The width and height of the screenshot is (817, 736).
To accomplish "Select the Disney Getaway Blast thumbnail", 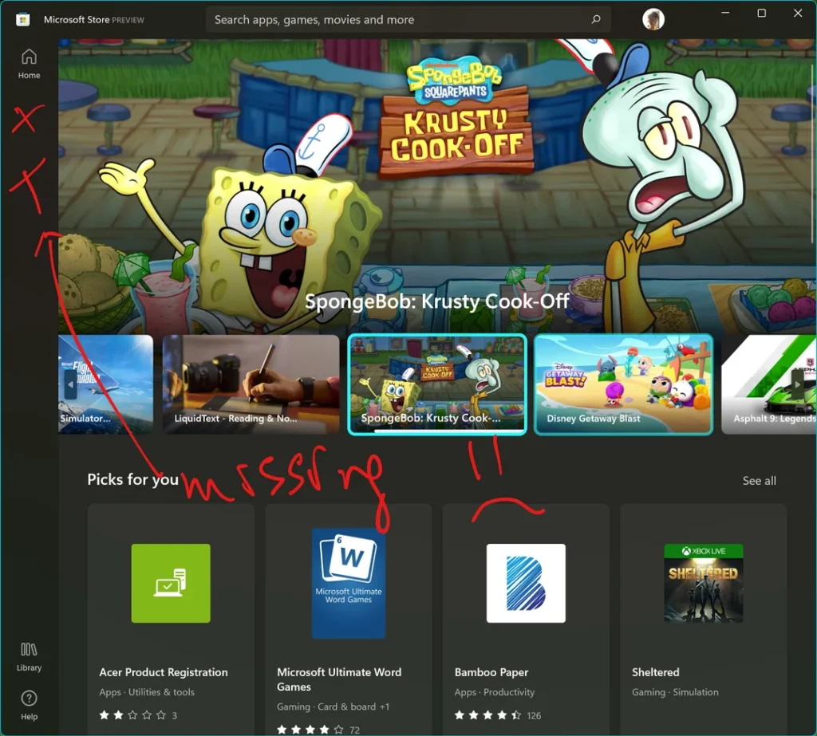I will [x=624, y=384].
